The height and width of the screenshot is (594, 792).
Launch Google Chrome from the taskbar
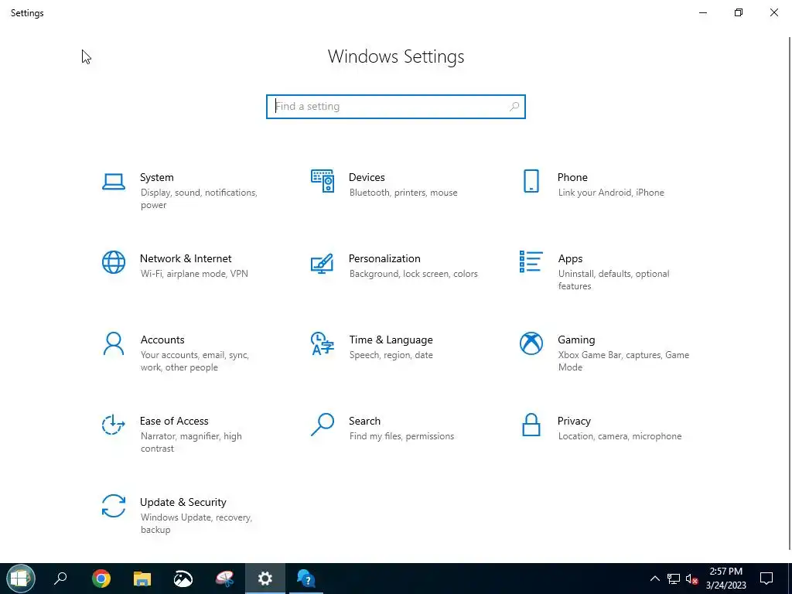(101, 579)
